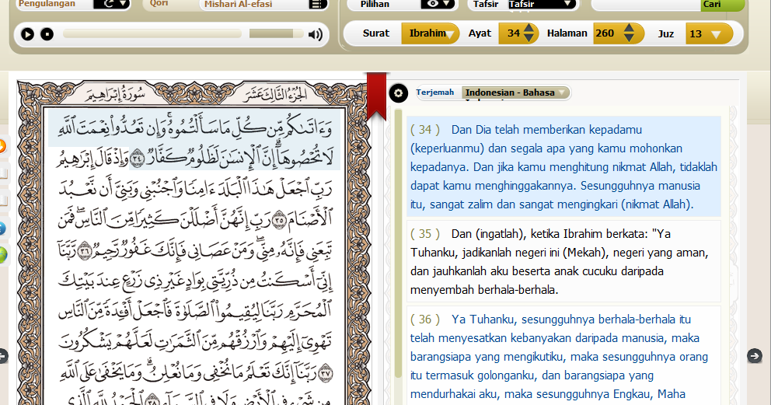Click the Terjemah label

click(434, 92)
